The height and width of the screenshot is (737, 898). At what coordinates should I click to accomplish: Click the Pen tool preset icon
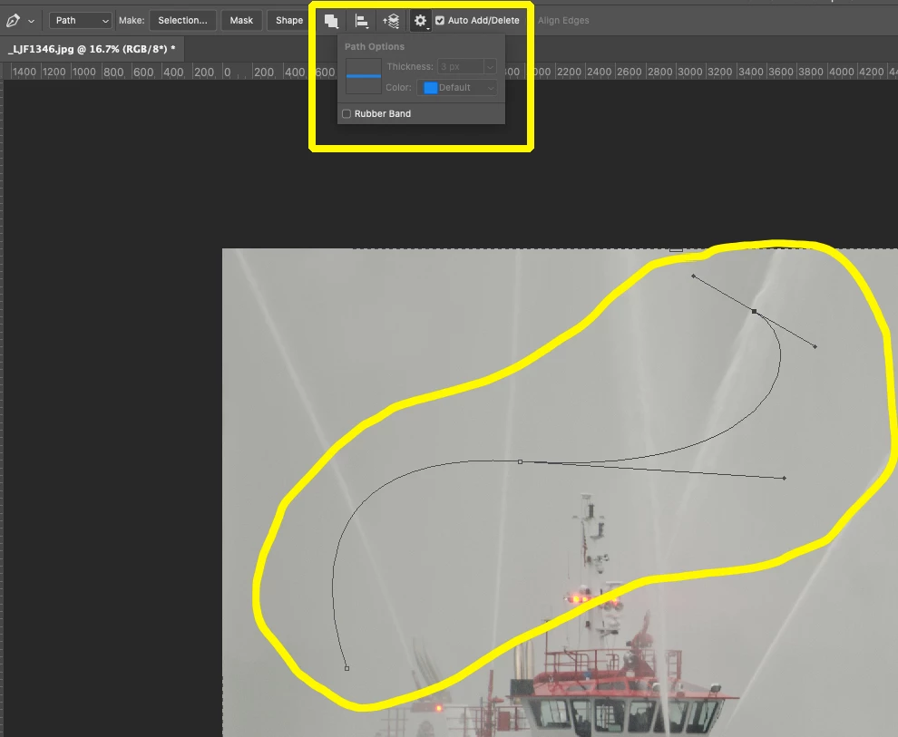coord(13,21)
